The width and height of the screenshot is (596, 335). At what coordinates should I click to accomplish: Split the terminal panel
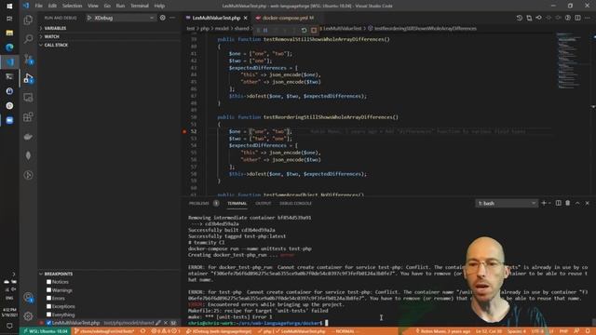(x=559, y=203)
